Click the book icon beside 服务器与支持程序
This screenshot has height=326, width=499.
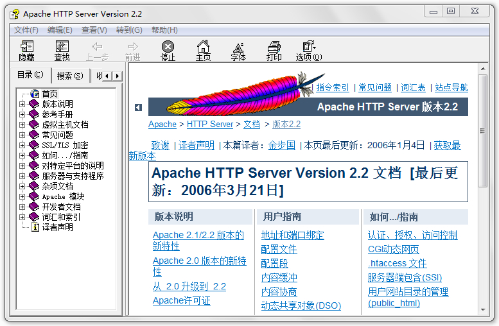34,176
